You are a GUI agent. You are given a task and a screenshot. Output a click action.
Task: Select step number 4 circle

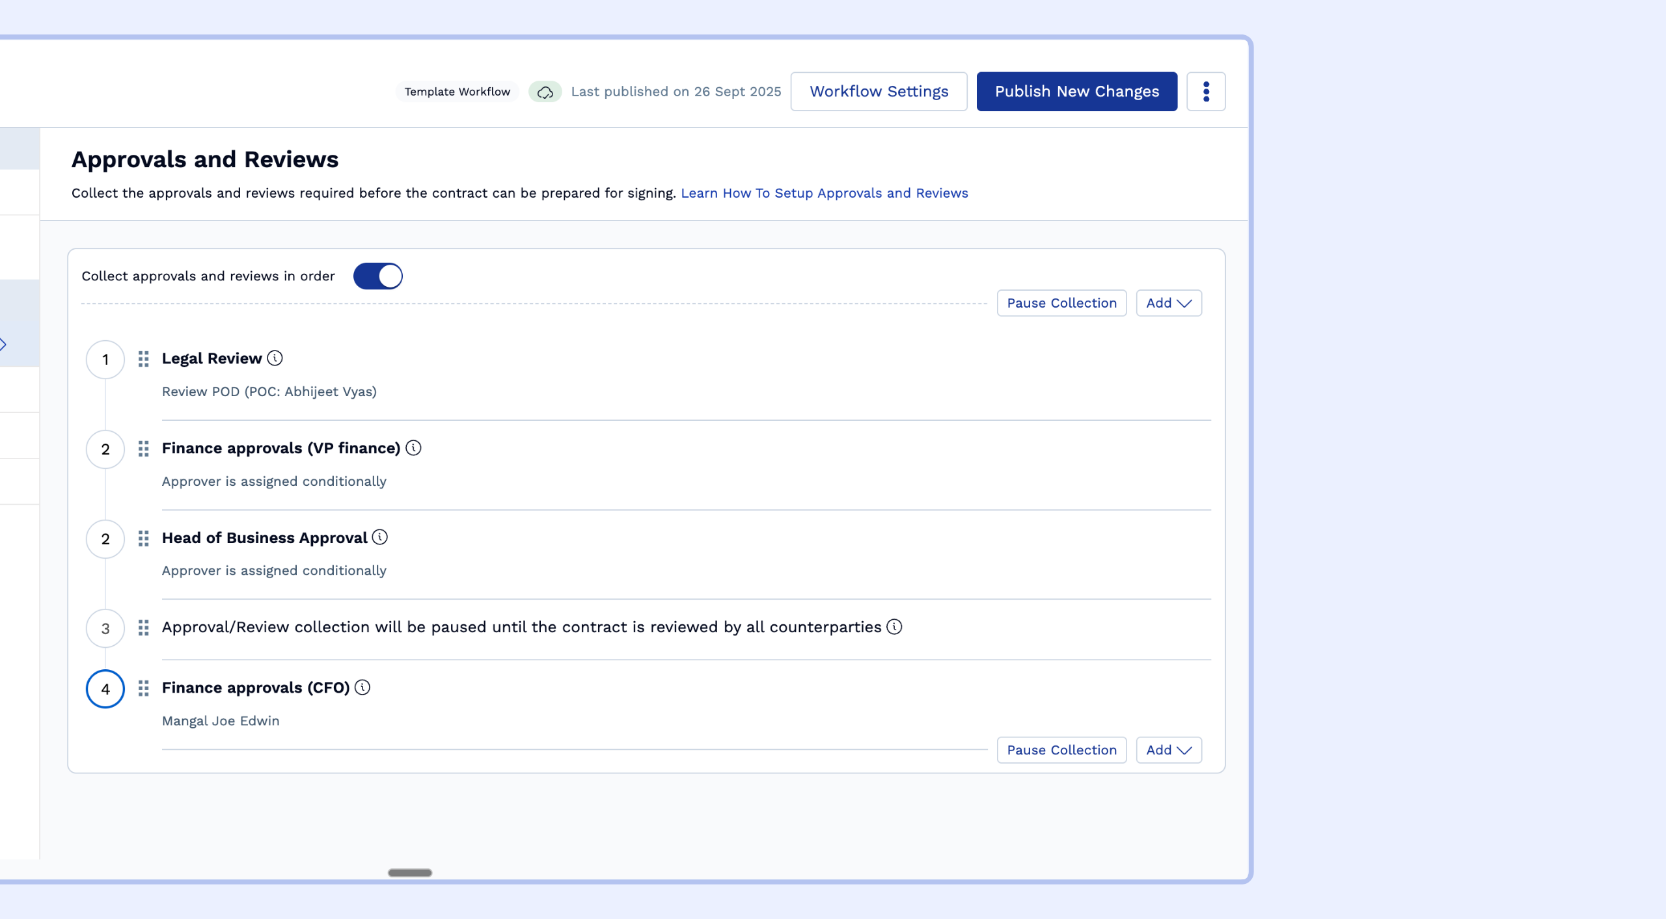tap(105, 689)
